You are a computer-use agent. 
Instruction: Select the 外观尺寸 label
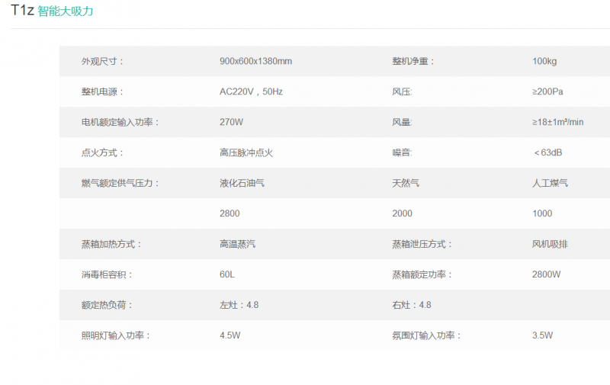coord(102,61)
